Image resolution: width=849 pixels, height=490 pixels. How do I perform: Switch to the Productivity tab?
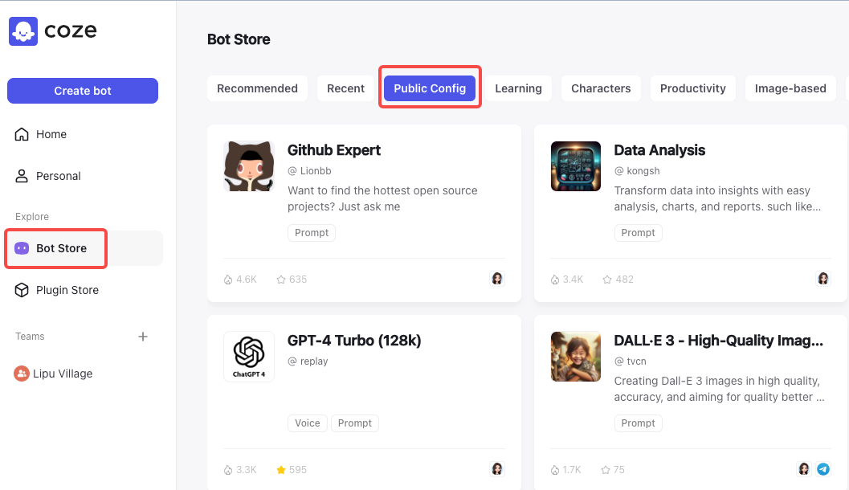pyautogui.click(x=693, y=88)
